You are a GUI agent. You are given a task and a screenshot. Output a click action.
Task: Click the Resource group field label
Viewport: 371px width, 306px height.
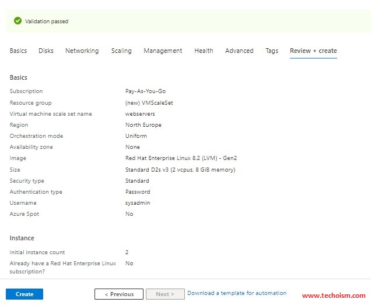click(30, 103)
